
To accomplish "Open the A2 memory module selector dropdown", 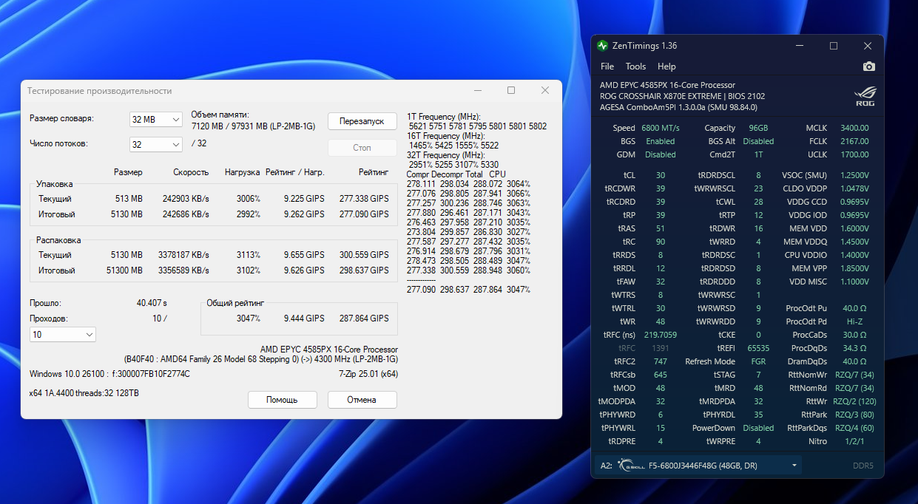I will [x=700, y=466].
